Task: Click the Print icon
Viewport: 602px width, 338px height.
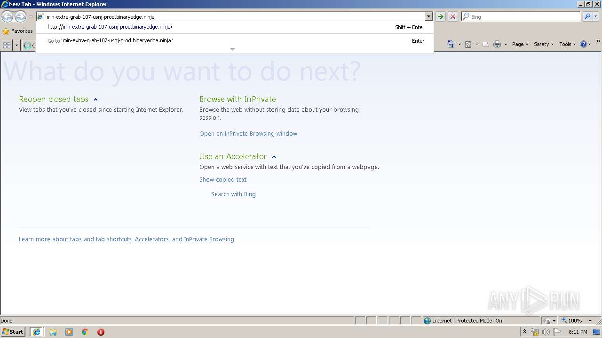Action: point(497,45)
